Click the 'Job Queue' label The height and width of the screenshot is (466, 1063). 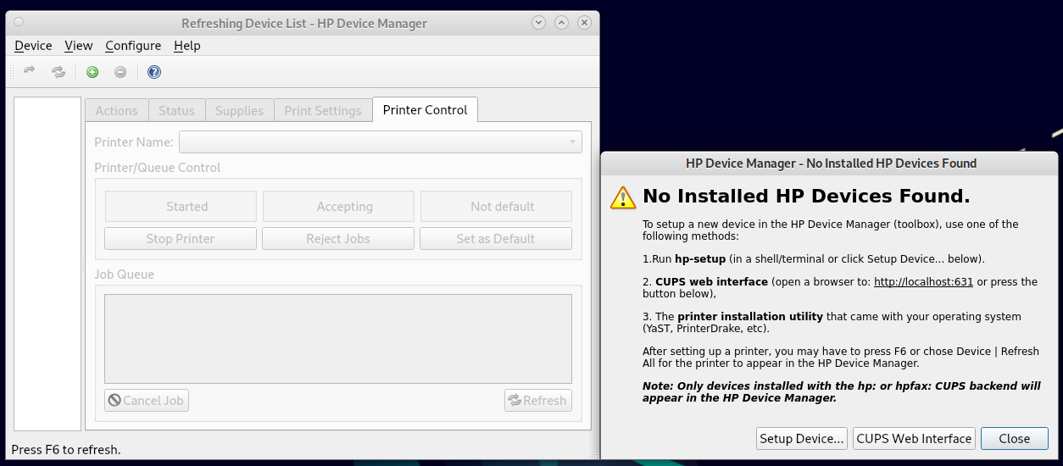tap(125, 275)
